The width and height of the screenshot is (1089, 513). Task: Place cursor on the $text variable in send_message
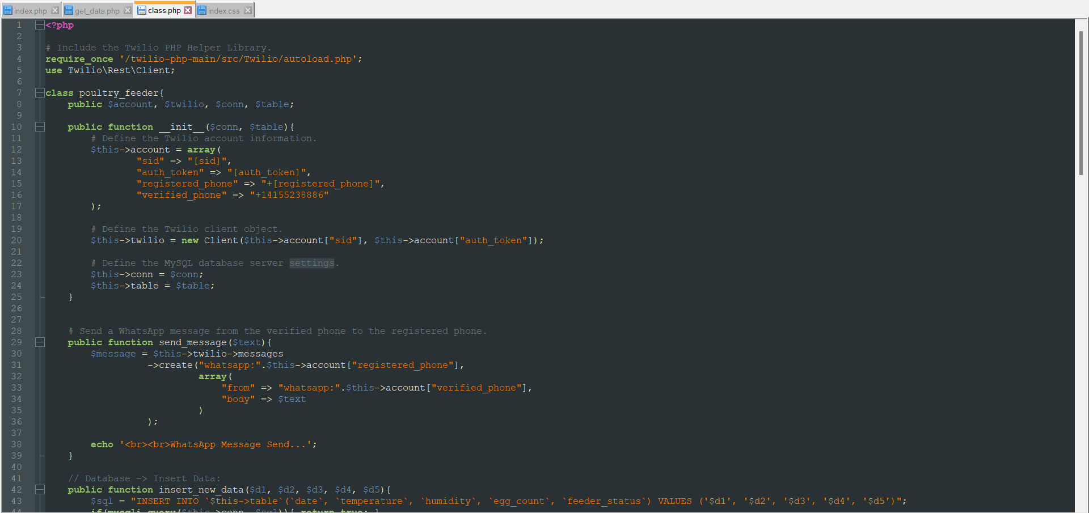pyautogui.click(x=247, y=342)
